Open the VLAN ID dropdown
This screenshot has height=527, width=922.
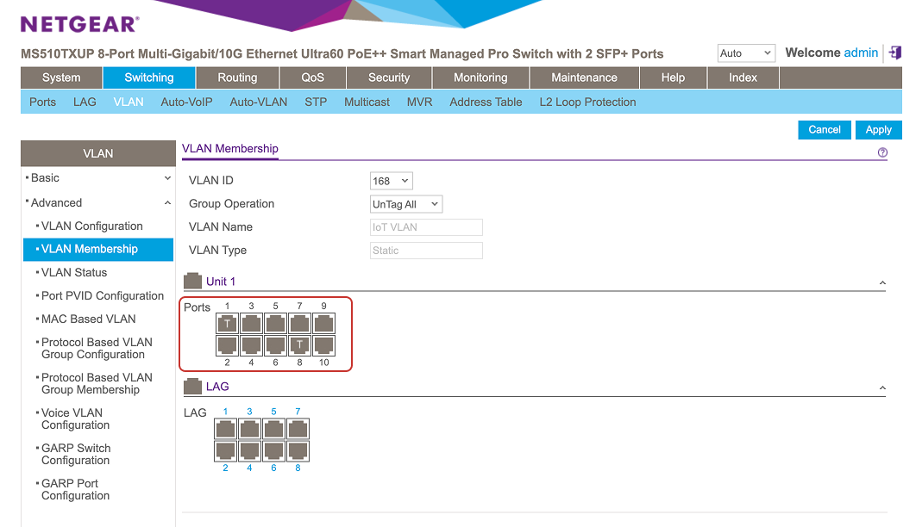click(x=391, y=181)
